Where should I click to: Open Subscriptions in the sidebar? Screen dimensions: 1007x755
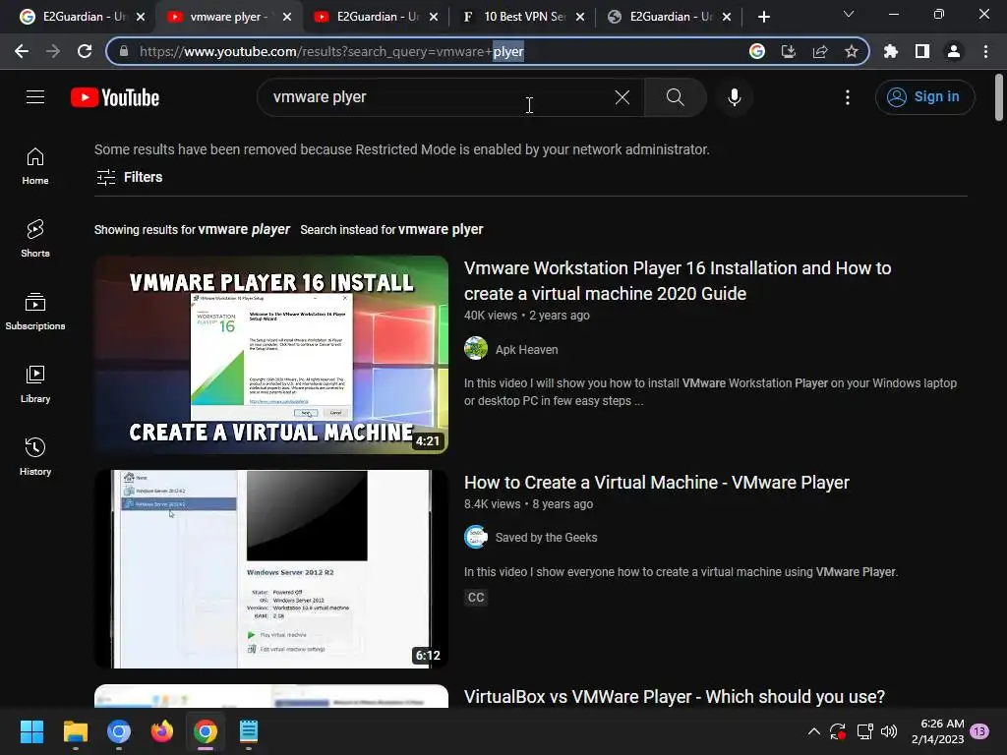click(x=35, y=312)
